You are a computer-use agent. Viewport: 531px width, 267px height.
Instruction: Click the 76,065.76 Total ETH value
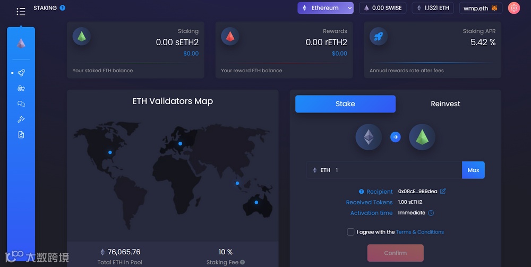pyautogui.click(x=124, y=252)
